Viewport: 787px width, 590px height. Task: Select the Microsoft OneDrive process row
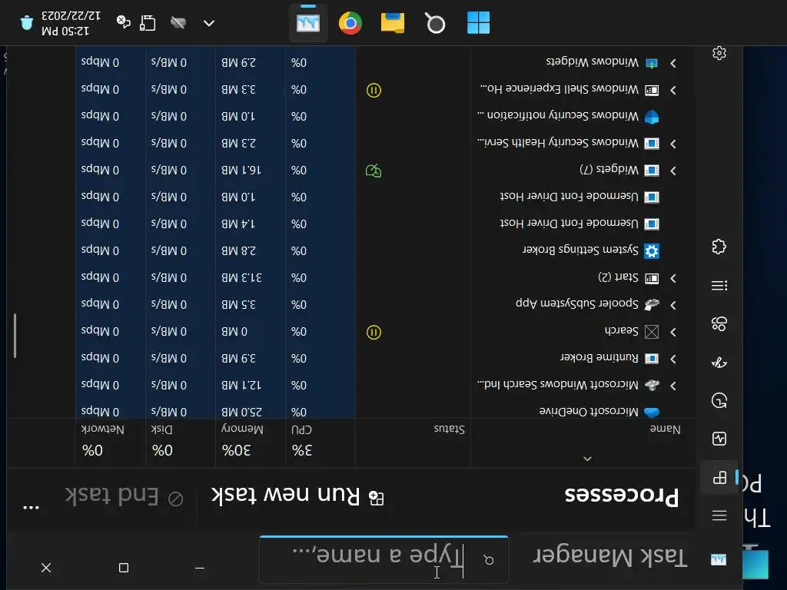350,412
